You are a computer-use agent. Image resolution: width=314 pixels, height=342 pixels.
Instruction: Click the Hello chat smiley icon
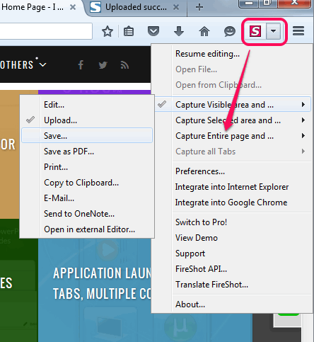pos(230,31)
